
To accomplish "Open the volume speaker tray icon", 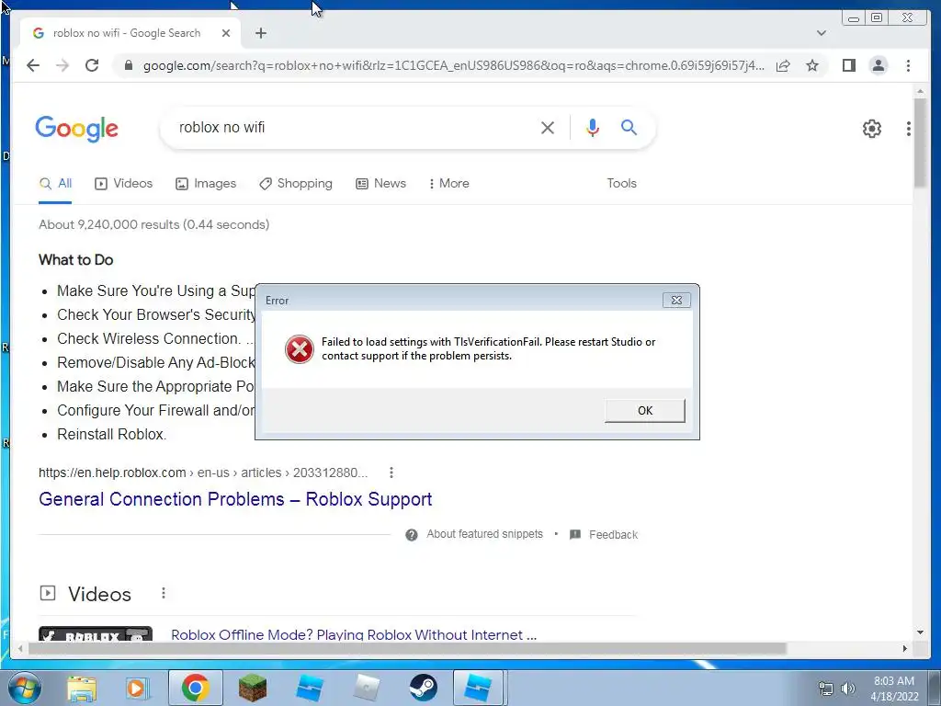I will 848,689.
